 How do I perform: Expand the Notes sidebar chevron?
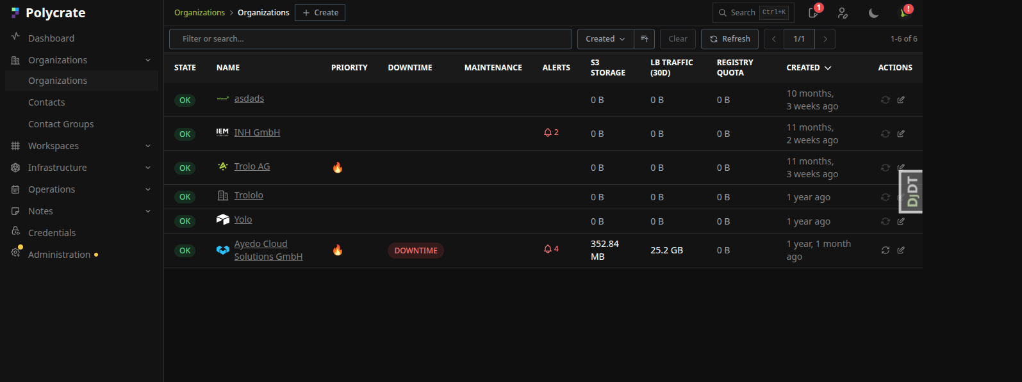pyautogui.click(x=148, y=211)
